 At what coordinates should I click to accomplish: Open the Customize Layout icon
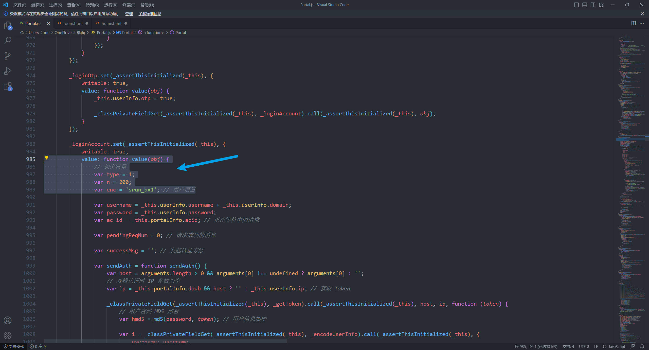coord(601,5)
